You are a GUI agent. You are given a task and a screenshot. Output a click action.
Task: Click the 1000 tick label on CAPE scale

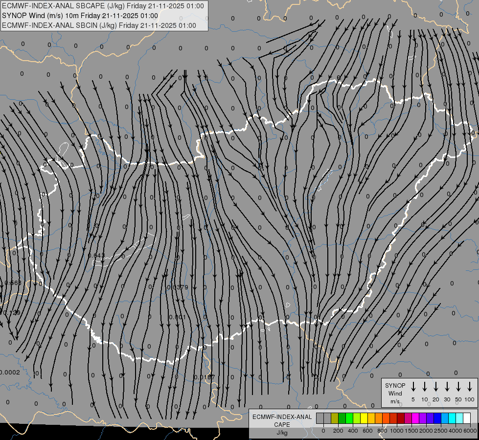pos(396,431)
